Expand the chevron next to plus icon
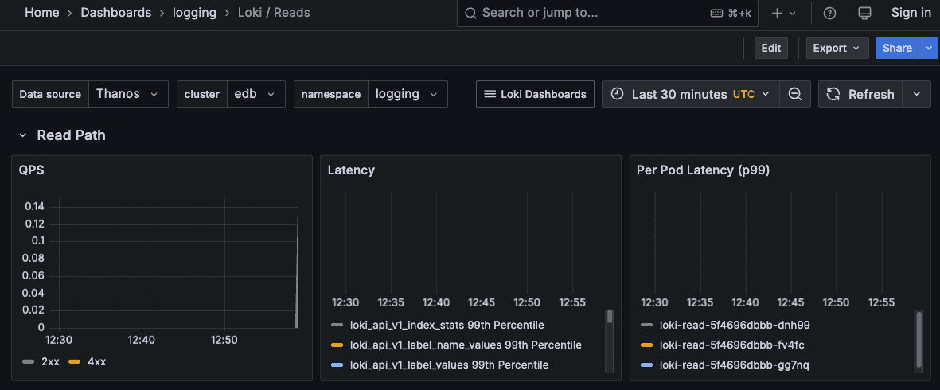940x390 pixels. [793, 14]
